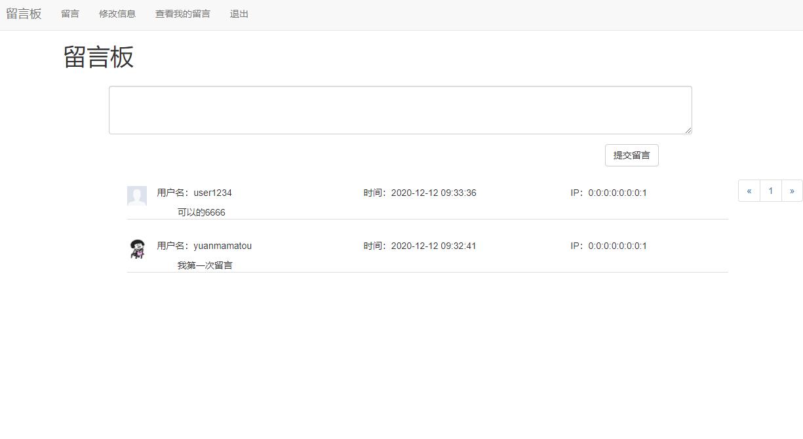This screenshot has width=803, height=439.
Task: Log out via 退出 link
Action: [x=239, y=14]
